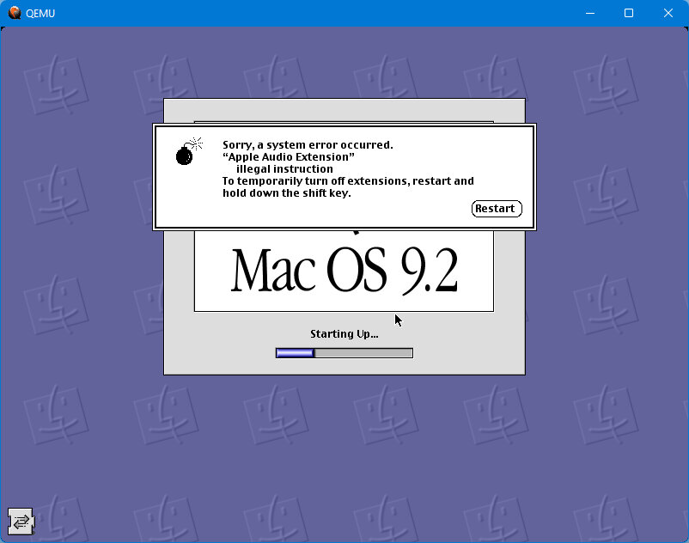Click the "Apple Audio Extension" text

coord(289,157)
